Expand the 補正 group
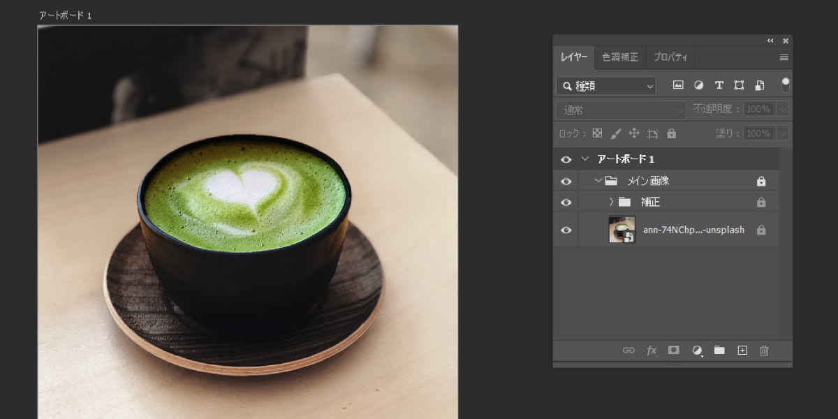Viewport: 838px width, 419px height. point(611,202)
